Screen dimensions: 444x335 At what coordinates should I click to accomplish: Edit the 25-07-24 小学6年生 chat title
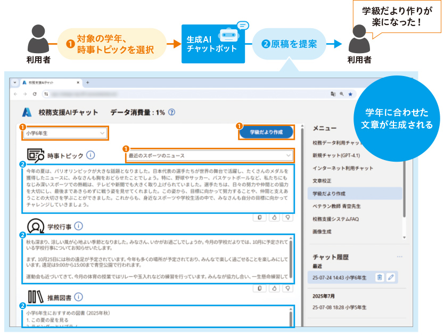tap(391, 277)
